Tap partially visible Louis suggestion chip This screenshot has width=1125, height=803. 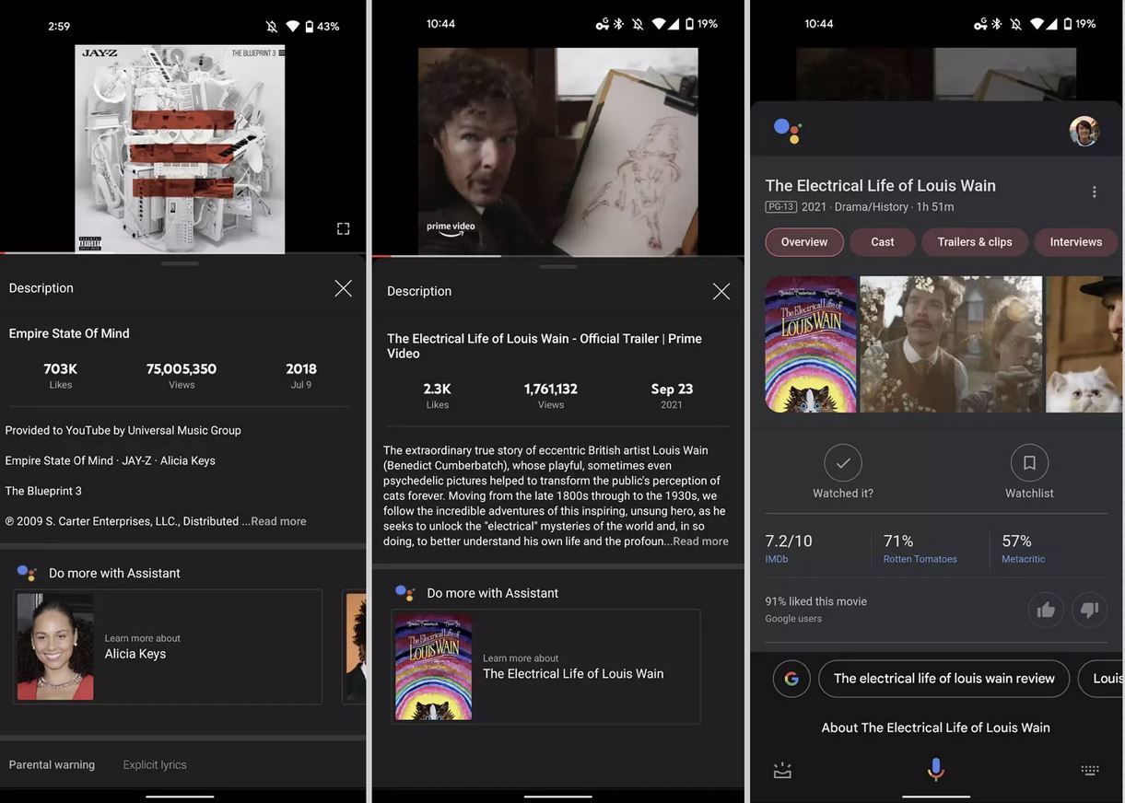[x=1101, y=679]
